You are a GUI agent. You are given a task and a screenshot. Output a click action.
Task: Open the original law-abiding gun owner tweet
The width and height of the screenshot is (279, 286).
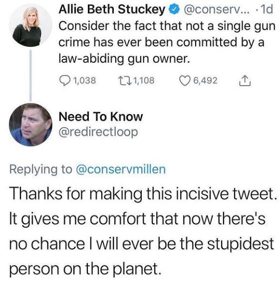(167, 42)
